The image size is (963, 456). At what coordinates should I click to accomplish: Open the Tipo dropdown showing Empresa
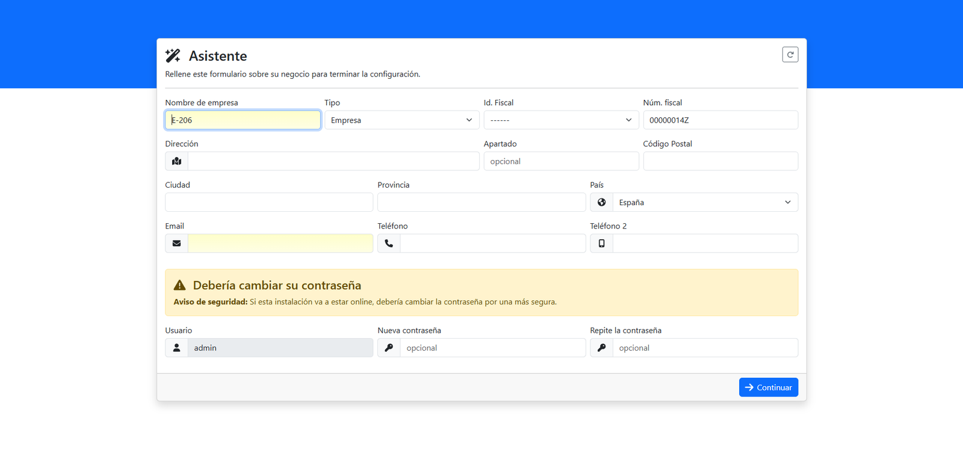tap(402, 120)
